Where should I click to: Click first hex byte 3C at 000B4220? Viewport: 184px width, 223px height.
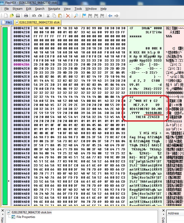click(36, 28)
